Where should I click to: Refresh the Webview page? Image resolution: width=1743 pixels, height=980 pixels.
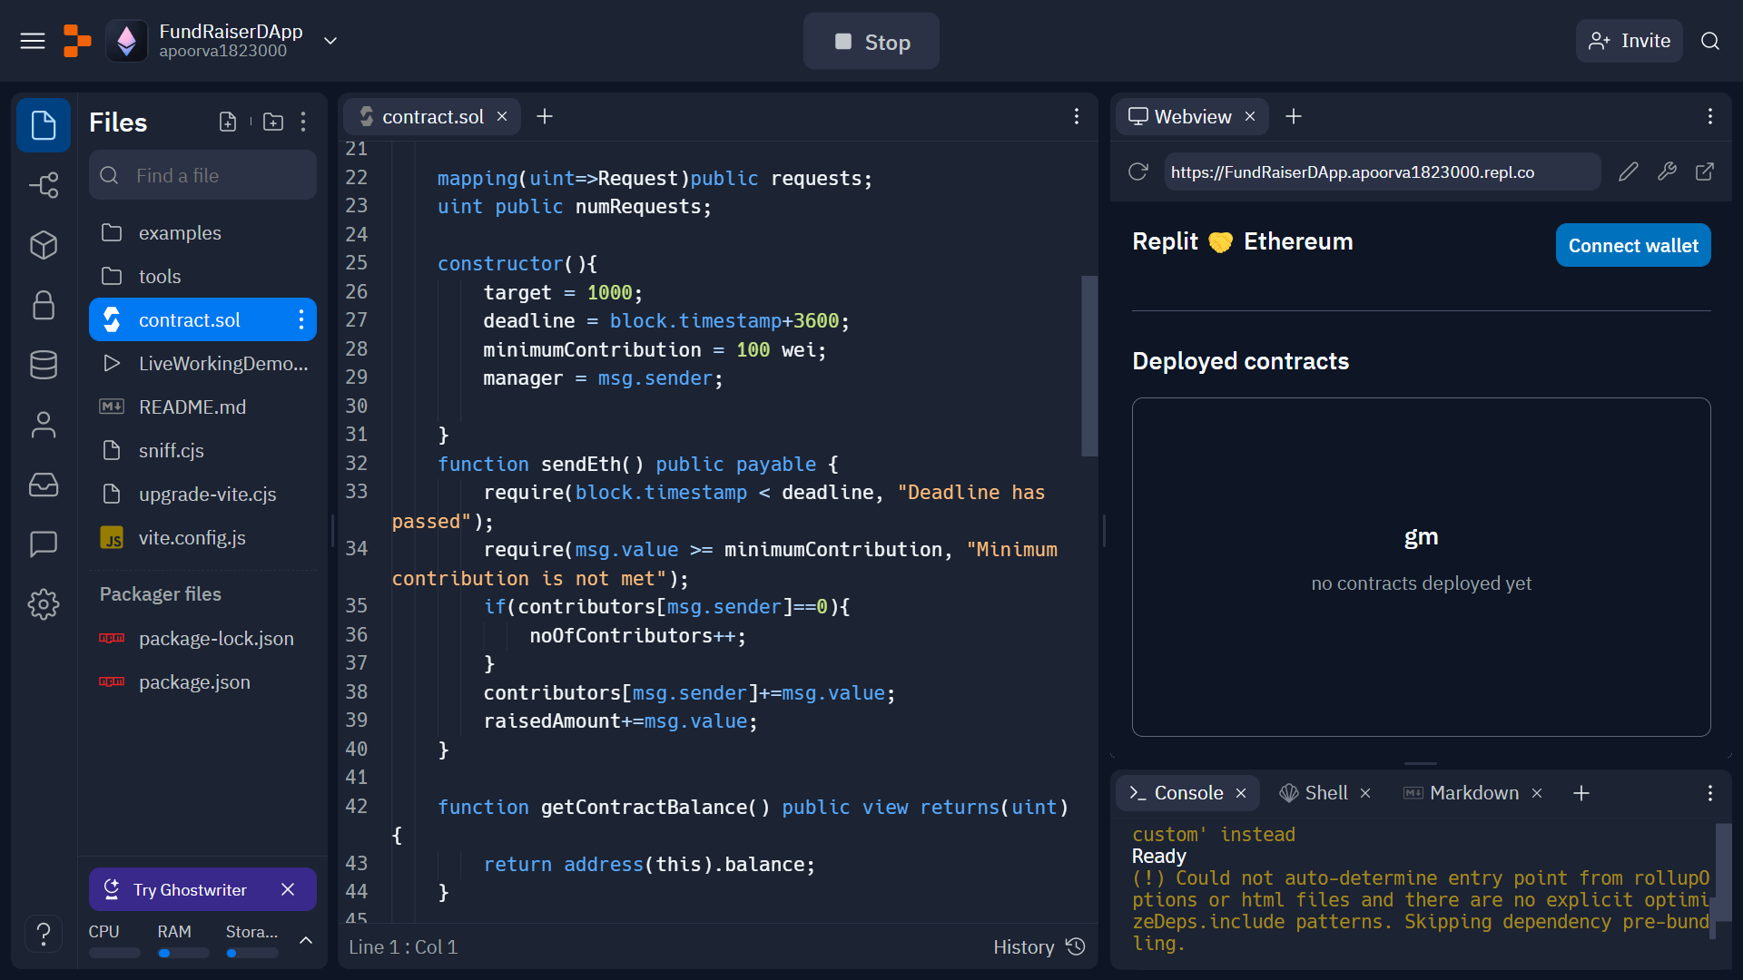click(1138, 171)
